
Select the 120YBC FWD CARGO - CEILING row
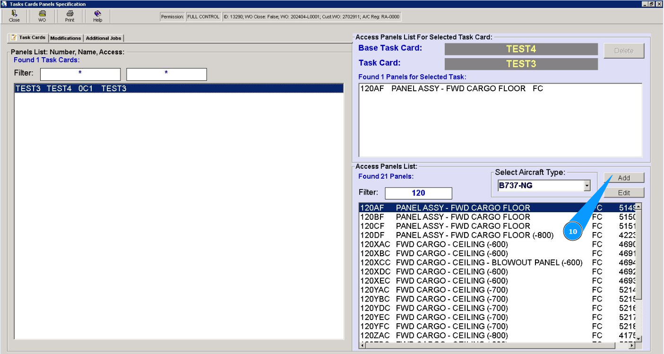pos(496,299)
